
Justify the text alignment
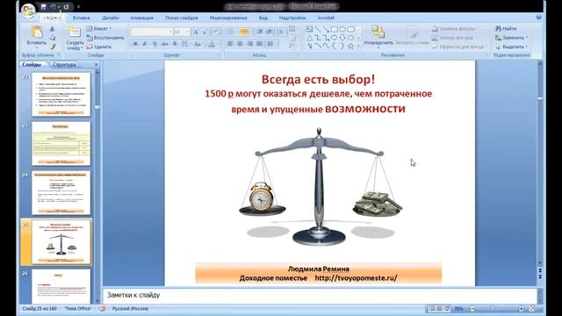tap(260, 44)
